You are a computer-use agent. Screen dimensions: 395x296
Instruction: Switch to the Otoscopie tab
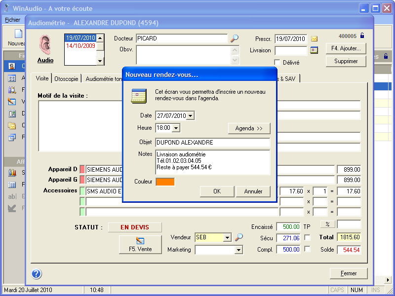coord(66,78)
